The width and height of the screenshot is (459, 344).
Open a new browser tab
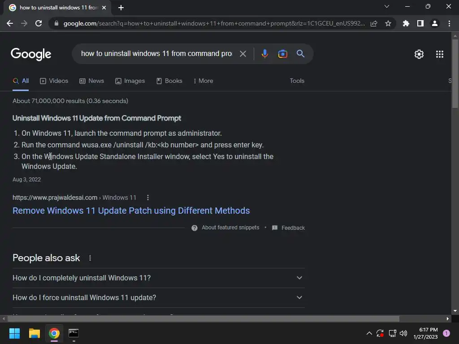[x=121, y=8]
